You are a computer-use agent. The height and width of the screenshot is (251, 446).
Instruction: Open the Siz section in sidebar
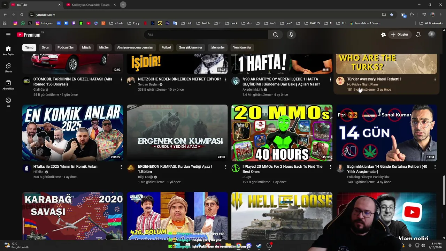[8, 102]
